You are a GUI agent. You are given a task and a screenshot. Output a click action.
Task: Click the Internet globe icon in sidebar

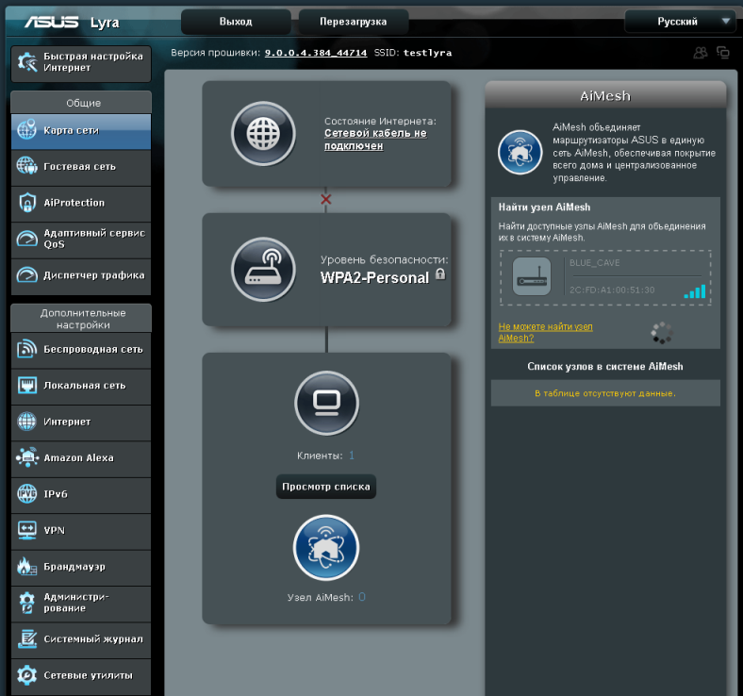(x=26, y=422)
